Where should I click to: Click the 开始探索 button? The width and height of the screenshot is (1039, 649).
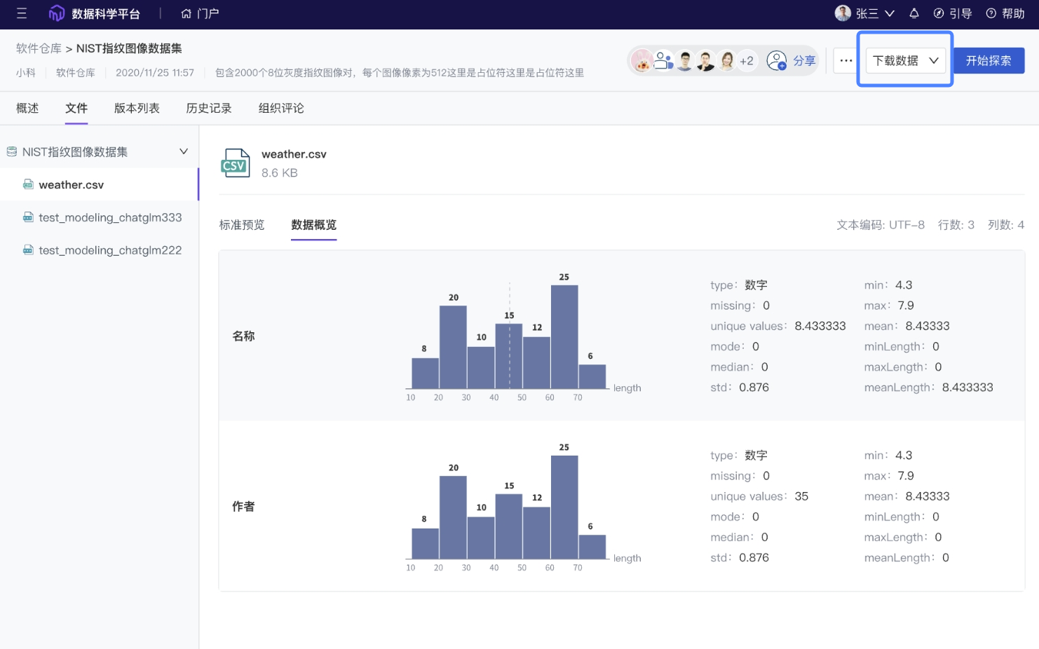tap(989, 61)
